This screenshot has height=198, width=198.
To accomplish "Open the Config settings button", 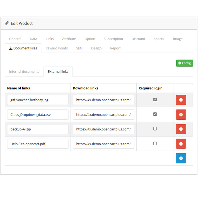I will tap(184, 63).
